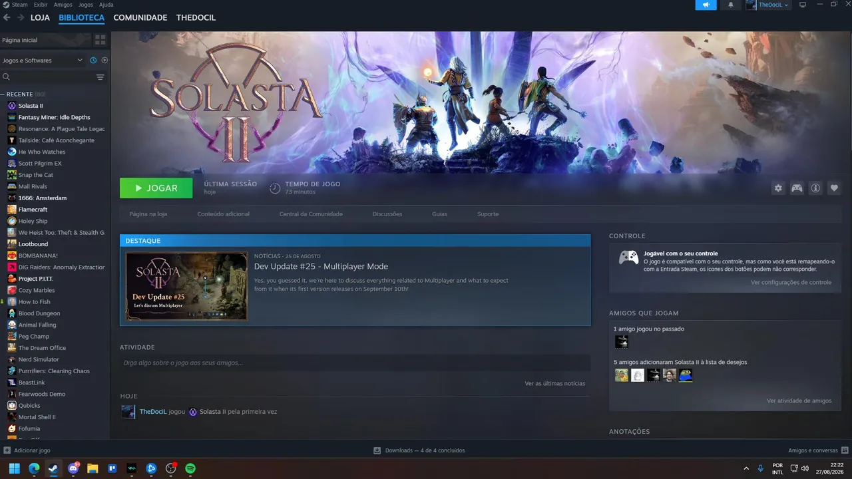The image size is (852, 479).
Task: Open Conteúdo adicional link
Action: 224,214
